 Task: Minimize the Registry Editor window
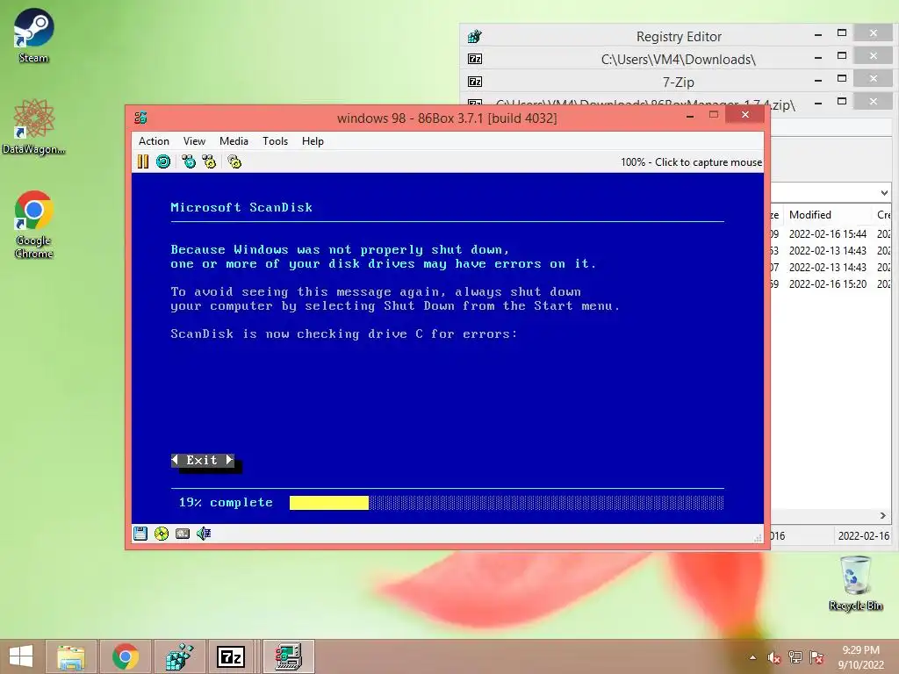pos(818,35)
